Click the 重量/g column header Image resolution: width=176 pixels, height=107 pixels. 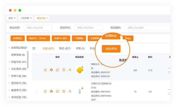pyautogui.click(x=135, y=57)
